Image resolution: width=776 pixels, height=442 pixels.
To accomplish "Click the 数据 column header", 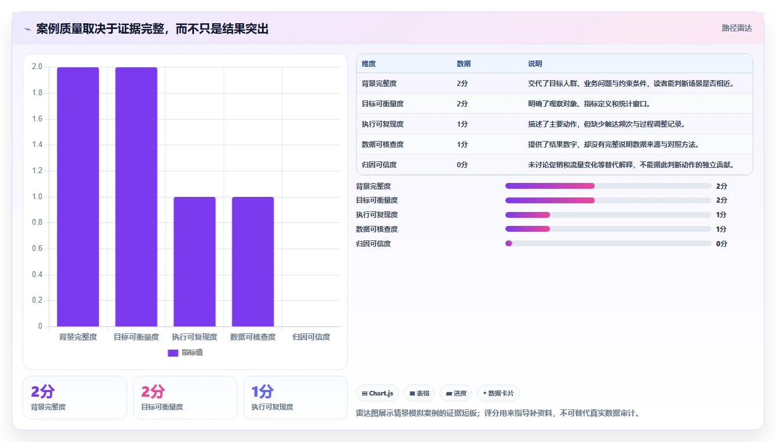I will pyautogui.click(x=464, y=64).
